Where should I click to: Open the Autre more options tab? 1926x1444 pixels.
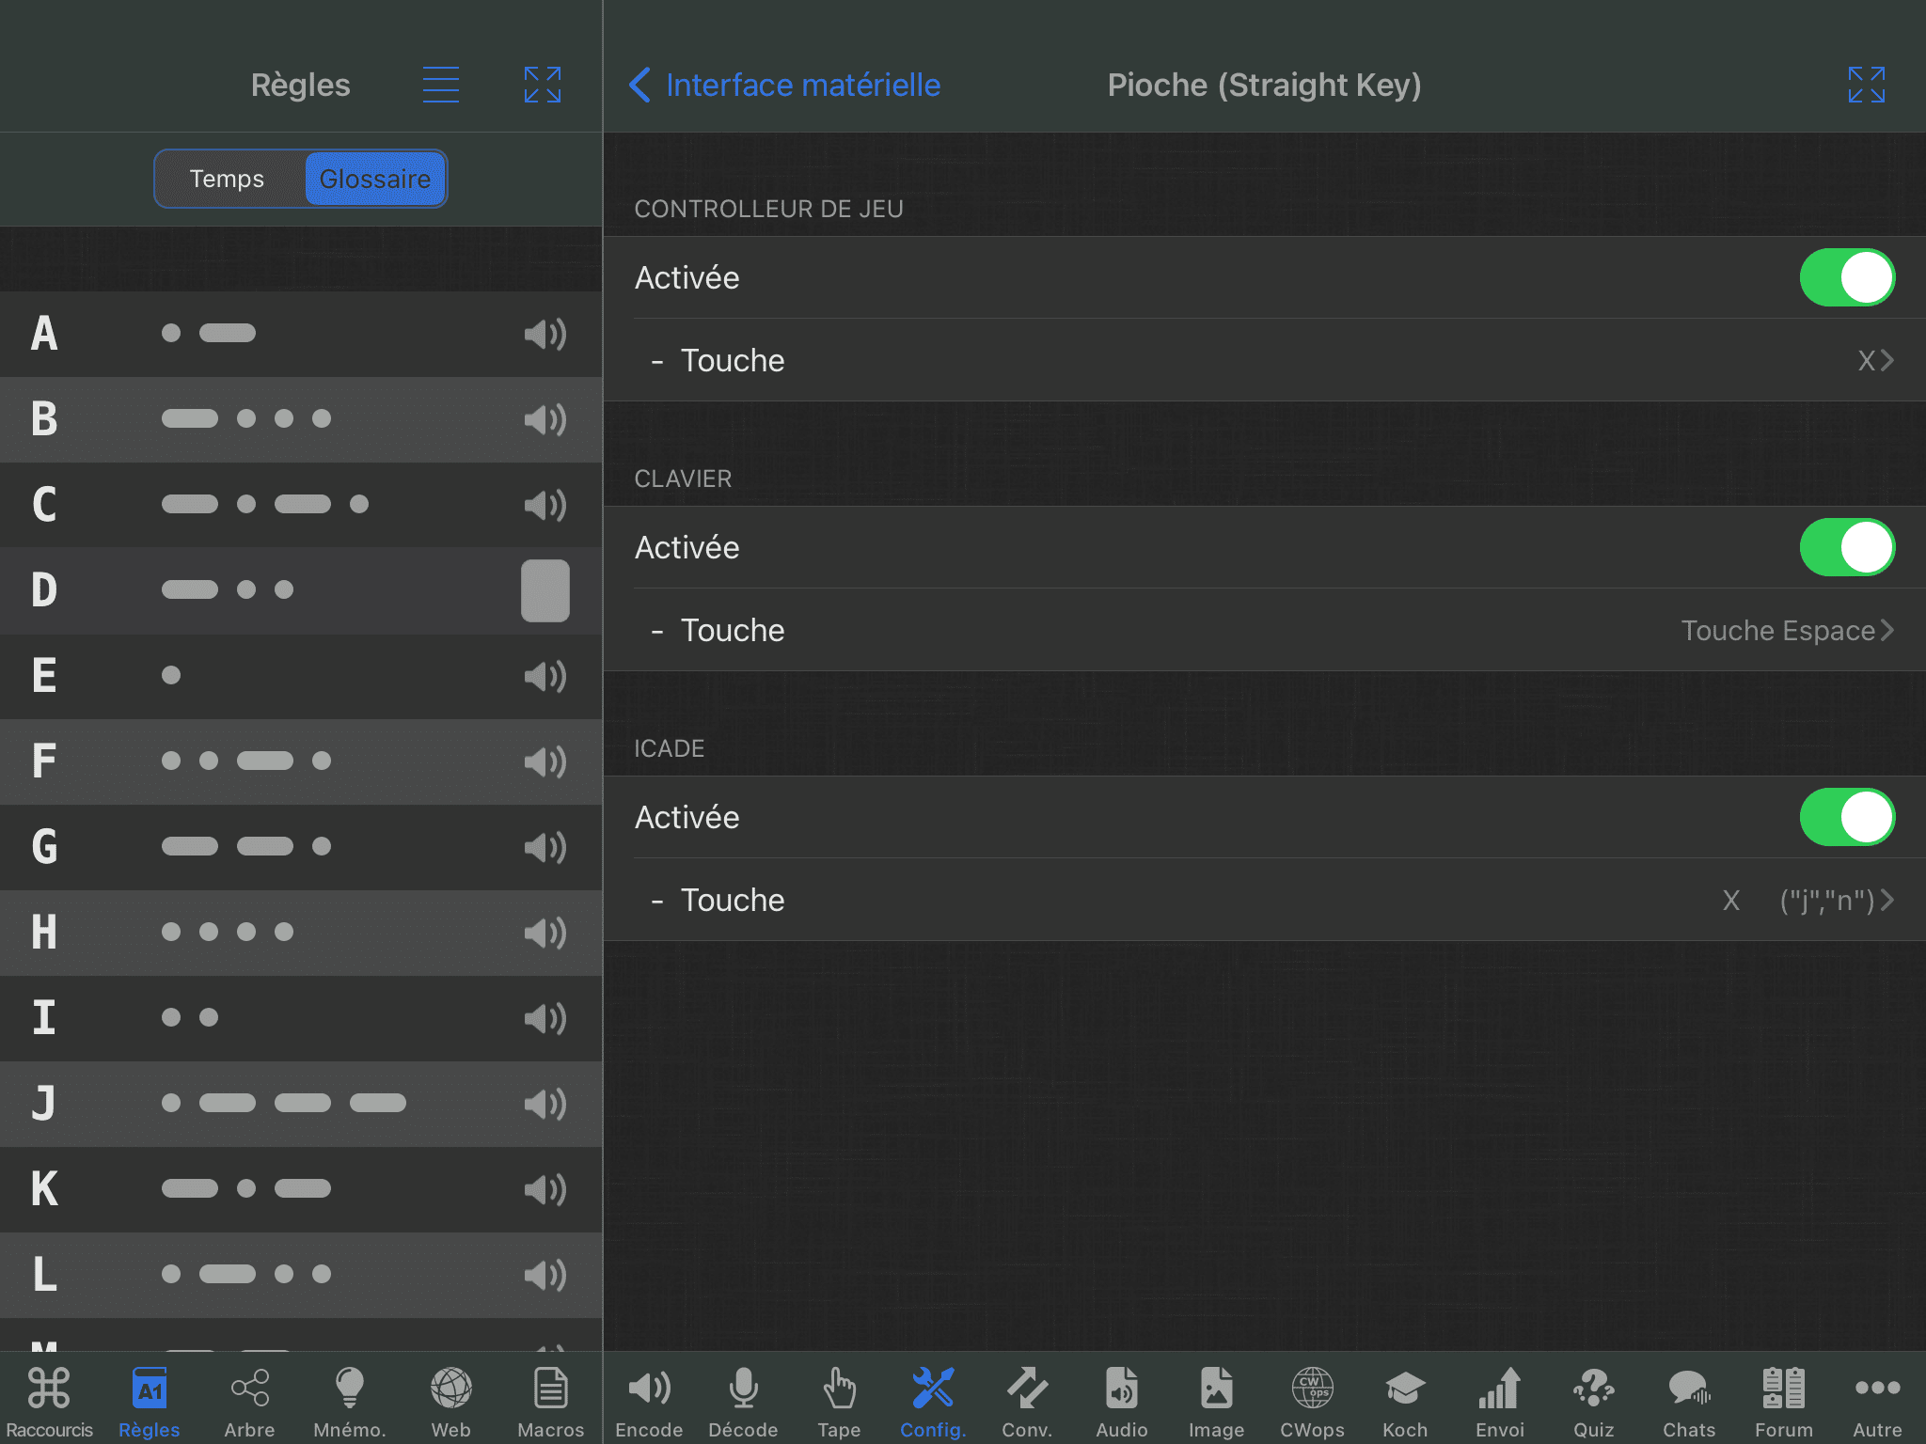pyautogui.click(x=1877, y=1400)
